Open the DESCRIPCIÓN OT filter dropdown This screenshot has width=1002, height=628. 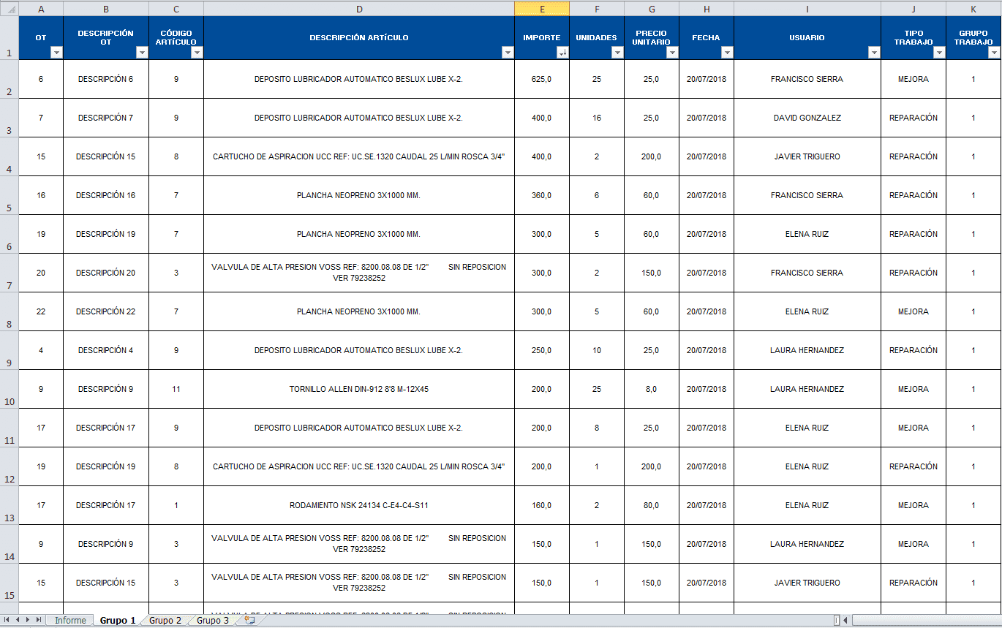(x=142, y=53)
